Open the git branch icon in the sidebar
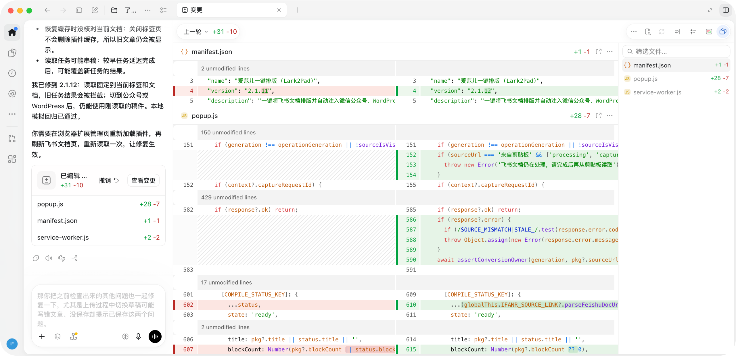The image size is (736, 356). click(x=12, y=139)
